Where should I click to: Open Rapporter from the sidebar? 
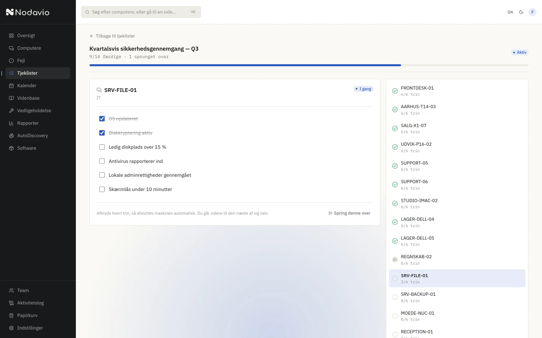tap(38, 123)
